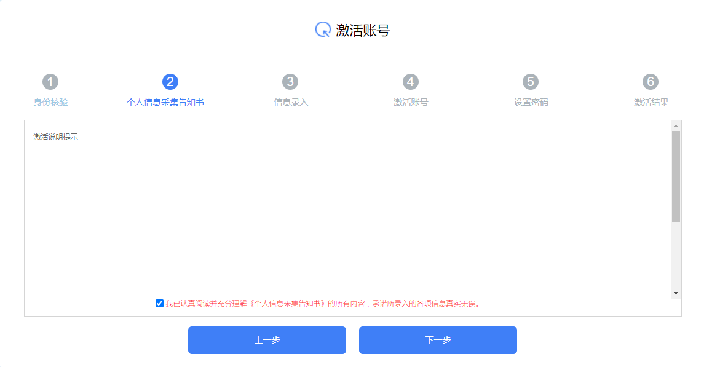Image resolution: width=704 pixels, height=367 pixels.
Task: Click the step 6 circle icon
Action: pos(650,82)
